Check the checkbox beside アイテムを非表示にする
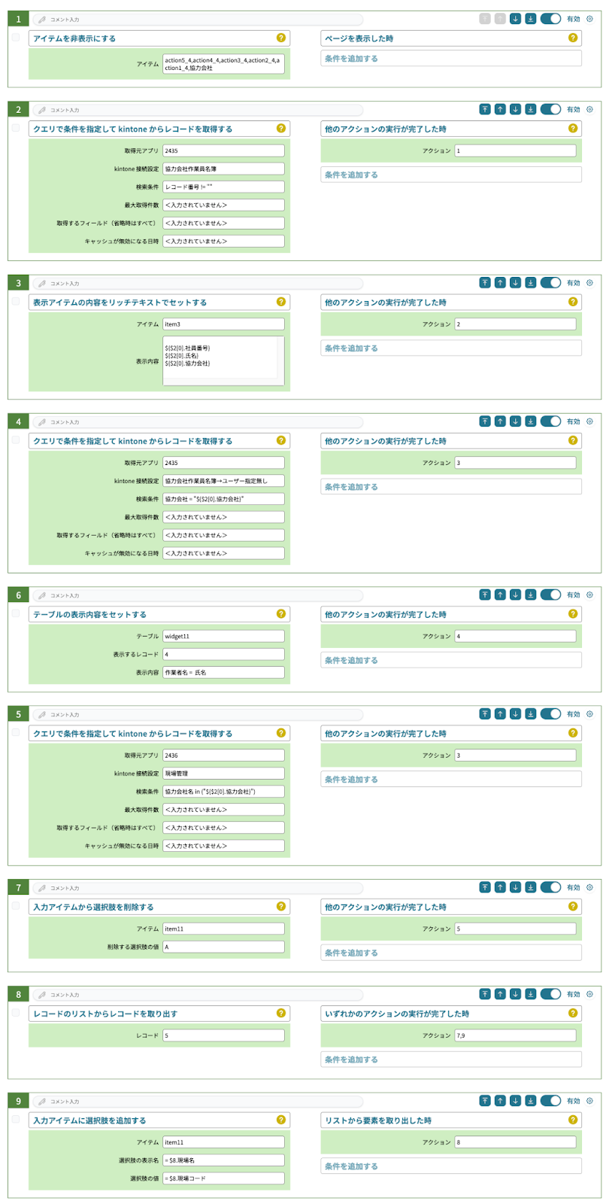 16,37
